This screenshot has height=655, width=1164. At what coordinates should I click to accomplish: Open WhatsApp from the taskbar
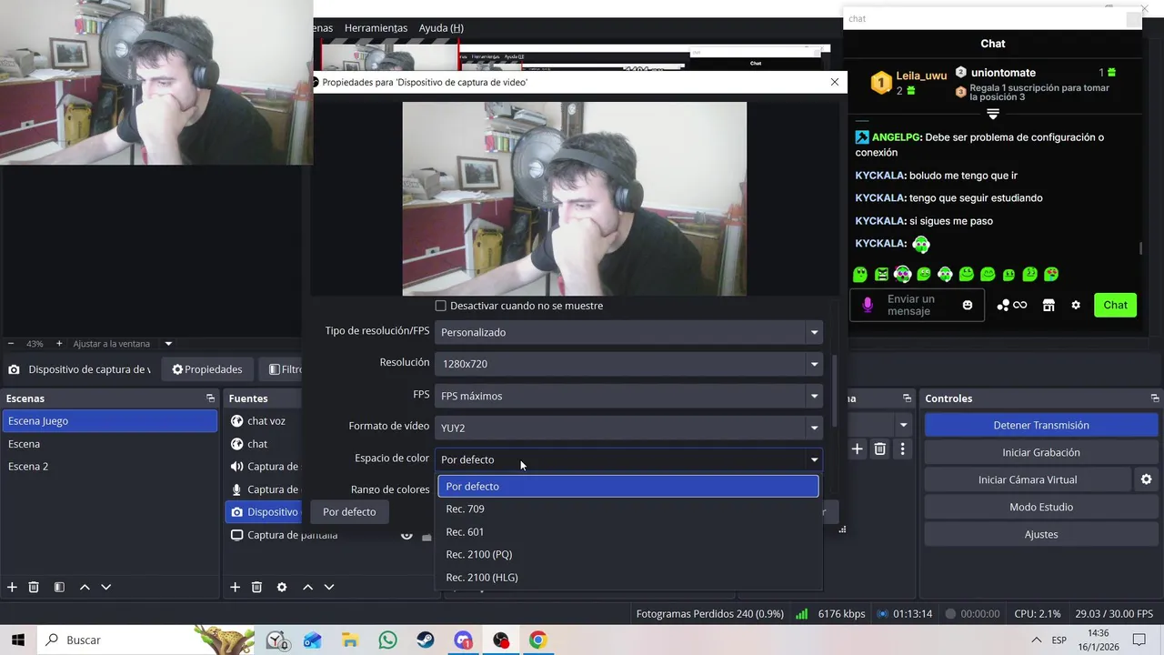coord(388,640)
